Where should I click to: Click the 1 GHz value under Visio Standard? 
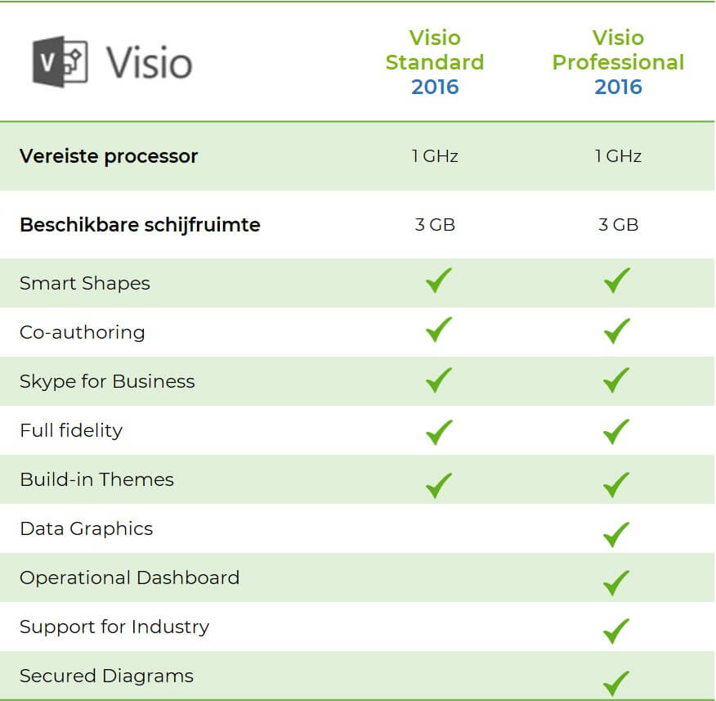pyautogui.click(x=435, y=156)
